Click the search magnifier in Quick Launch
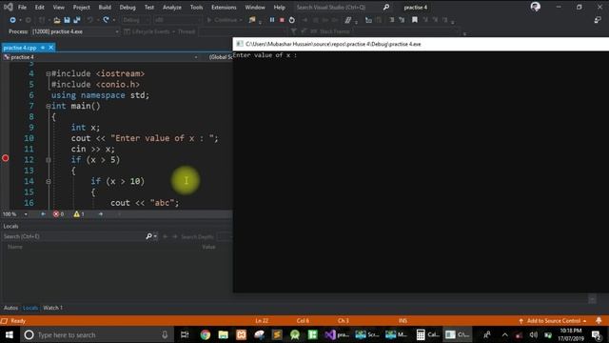The height and width of the screenshot is (343, 609). (x=386, y=7)
